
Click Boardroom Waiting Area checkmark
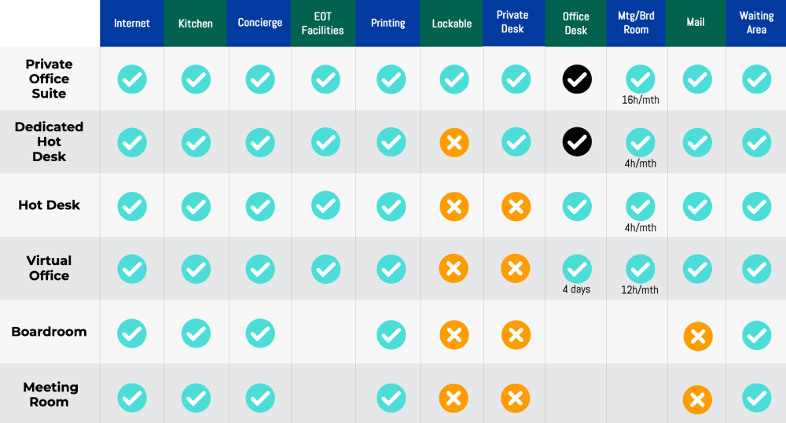point(756,335)
